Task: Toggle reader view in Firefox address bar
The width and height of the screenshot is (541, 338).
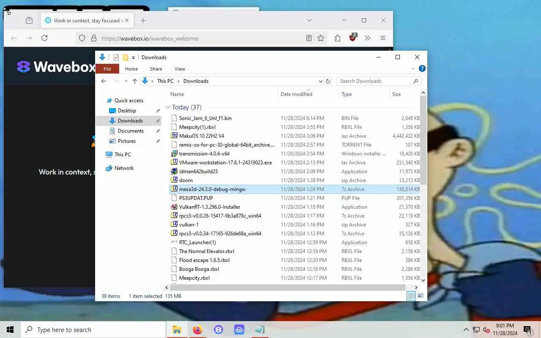Action: [309, 38]
